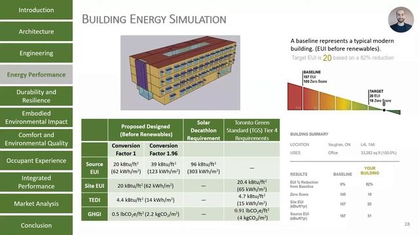Jump to Embodied Environmental Impact
Image resolution: width=419 pixels, height=235 pixels.
[x=36, y=117]
